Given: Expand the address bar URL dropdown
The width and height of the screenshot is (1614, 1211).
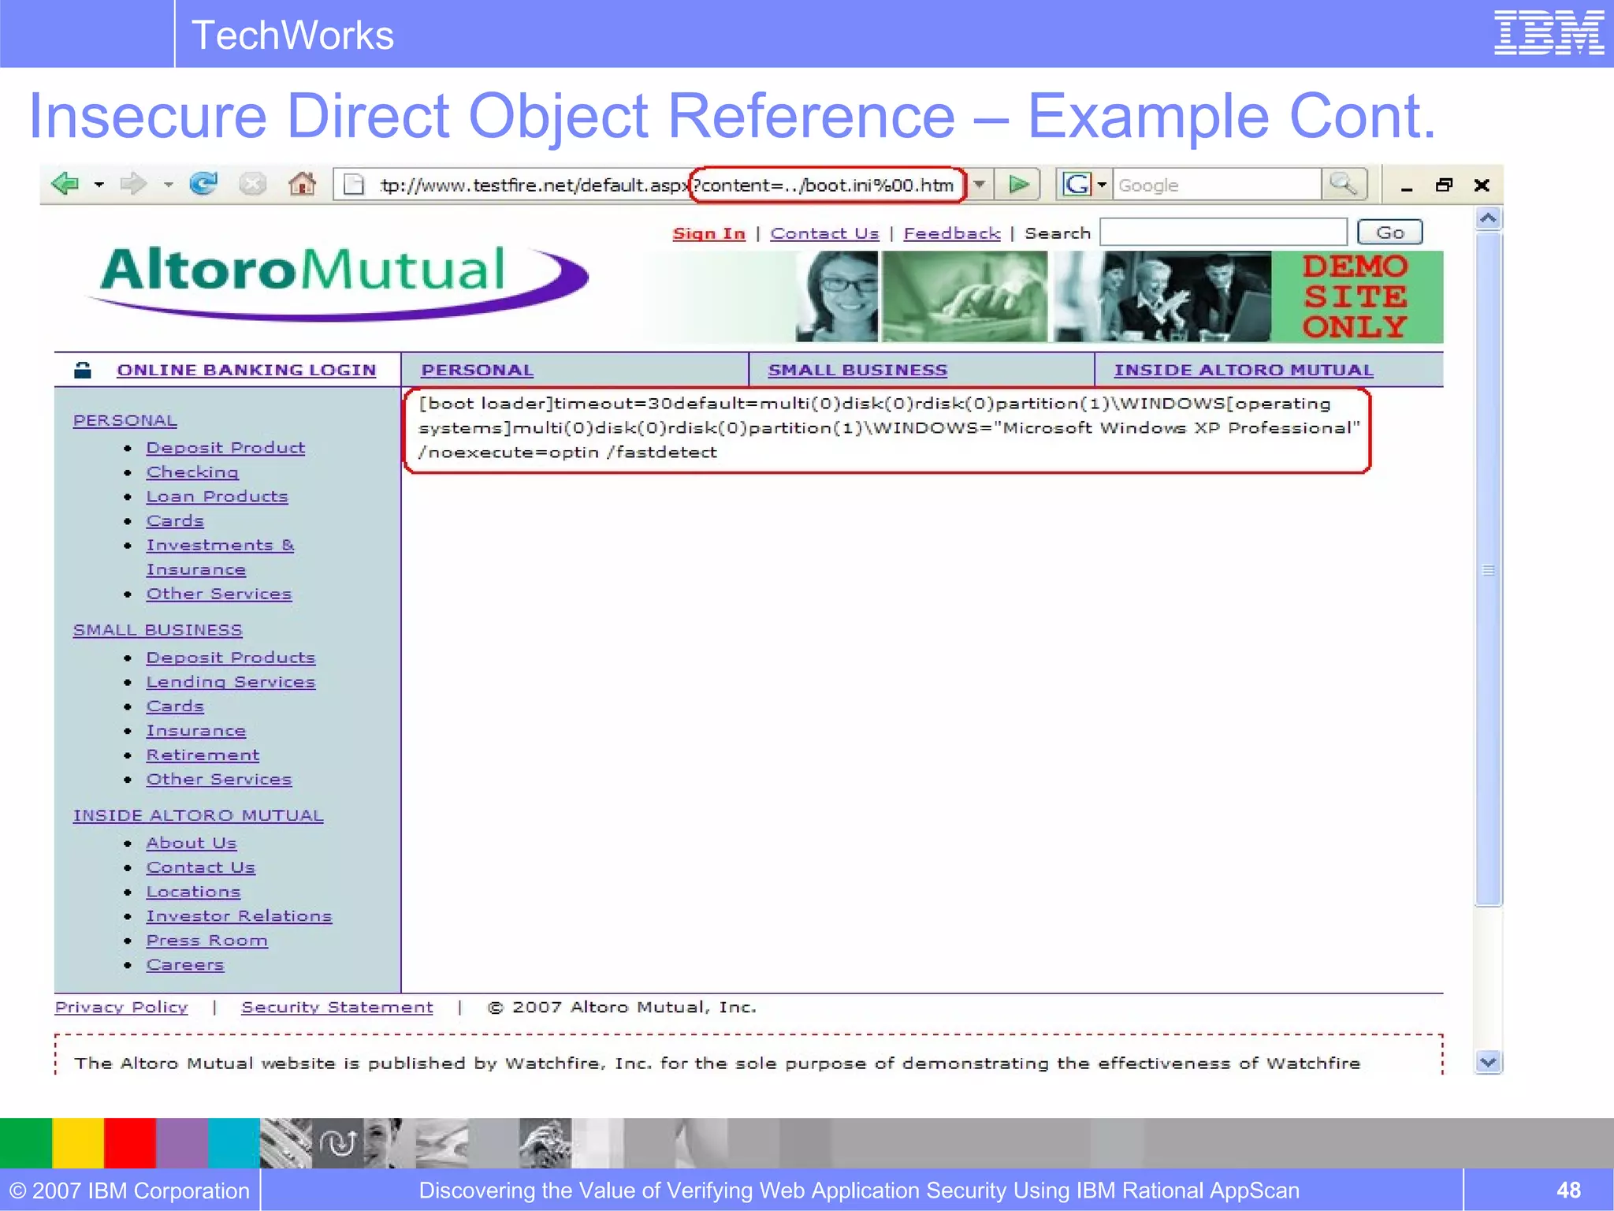Looking at the screenshot, I should [980, 185].
